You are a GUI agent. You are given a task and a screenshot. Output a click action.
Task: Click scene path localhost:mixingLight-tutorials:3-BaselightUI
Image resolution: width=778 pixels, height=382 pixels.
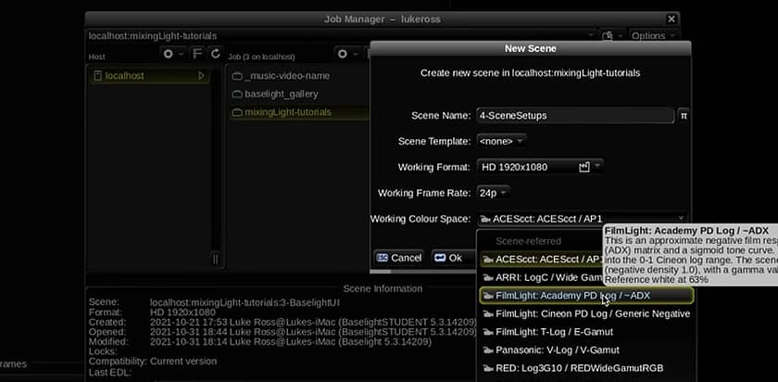pyautogui.click(x=245, y=302)
